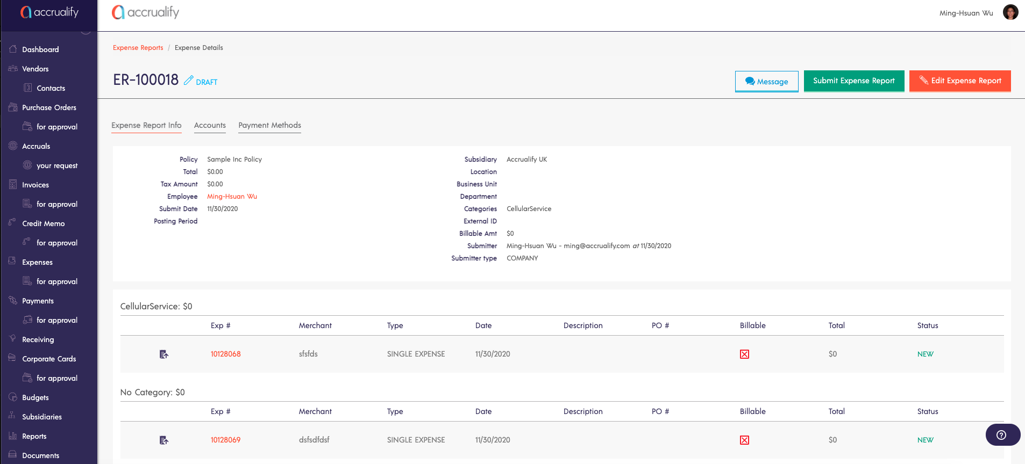Click the pencil edit icon beside ER-100018
Screen dimensions: 1025x464
click(188, 80)
